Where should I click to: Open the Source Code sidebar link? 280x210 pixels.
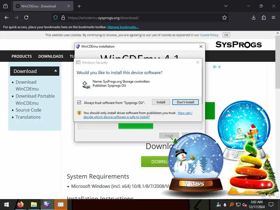coord(28,110)
